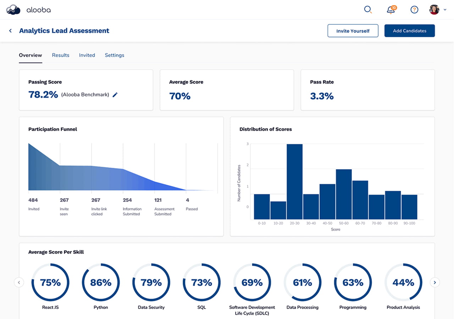Click the 4 Passed funnel value
The width and height of the screenshot is (454, 319).
[x=188, y=200]
